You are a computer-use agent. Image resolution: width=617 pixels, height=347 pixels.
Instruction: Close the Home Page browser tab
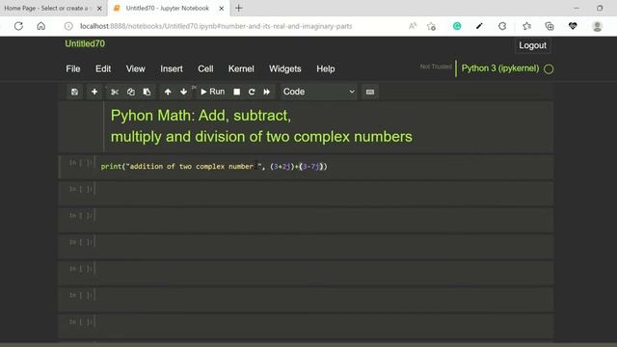tap(99, 9)
